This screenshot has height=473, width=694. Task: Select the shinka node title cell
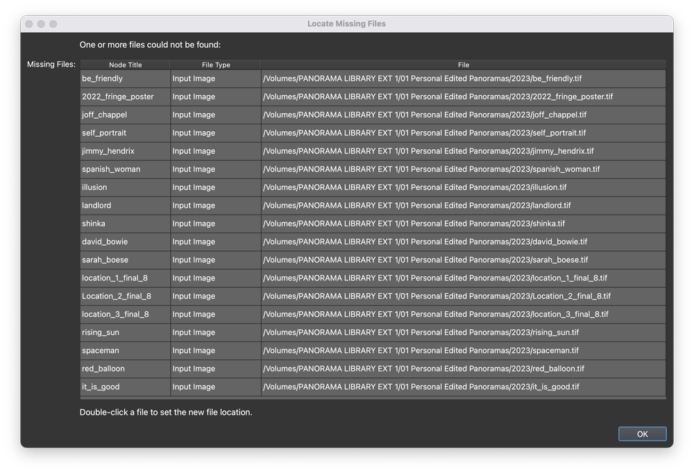click(125, 224)
